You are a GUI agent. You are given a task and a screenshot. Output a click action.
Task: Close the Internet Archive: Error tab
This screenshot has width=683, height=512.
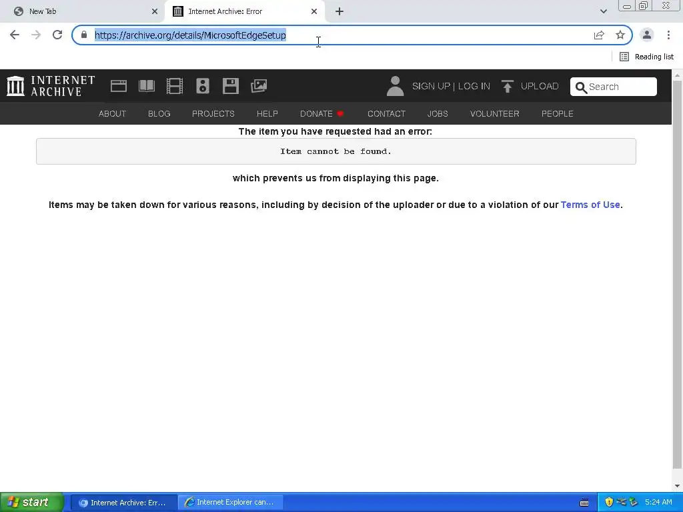click(x=314, y=11)
